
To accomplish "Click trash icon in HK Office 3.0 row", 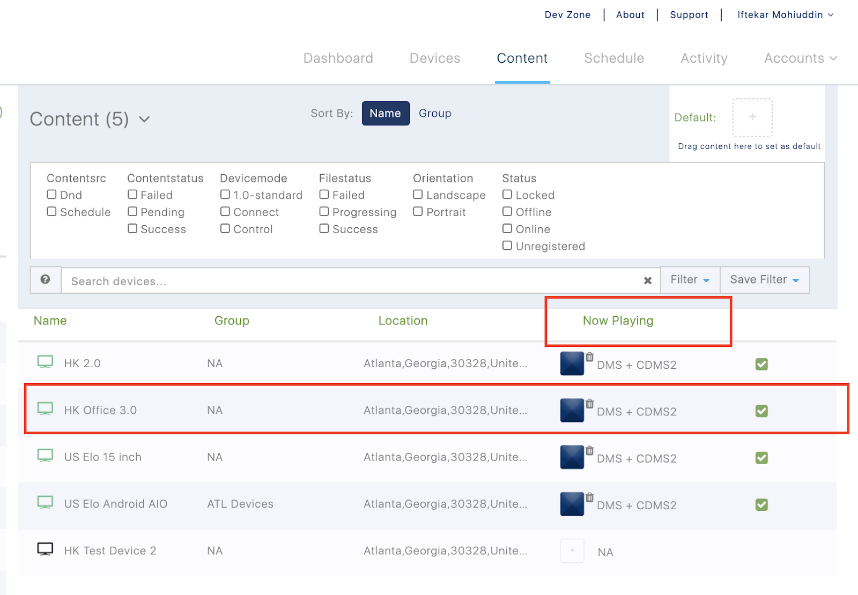I will pyautogui.click(x=589, y=404).
